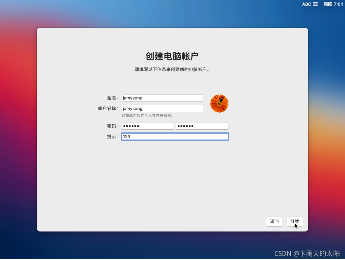345x260 pixels.
Task: Click the 提示 hint field showing 123
Action: 175,136
